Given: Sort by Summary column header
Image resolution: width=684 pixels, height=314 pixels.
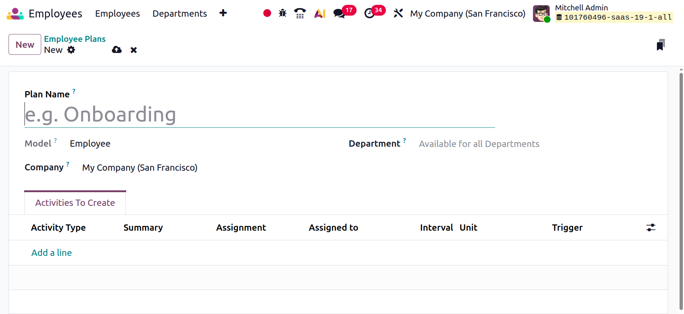Looking at the screenshot, I should coord(143,228).
